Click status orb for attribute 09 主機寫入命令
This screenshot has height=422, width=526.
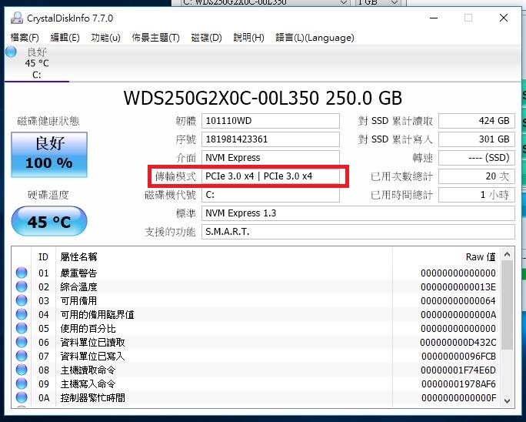point(22,383)
